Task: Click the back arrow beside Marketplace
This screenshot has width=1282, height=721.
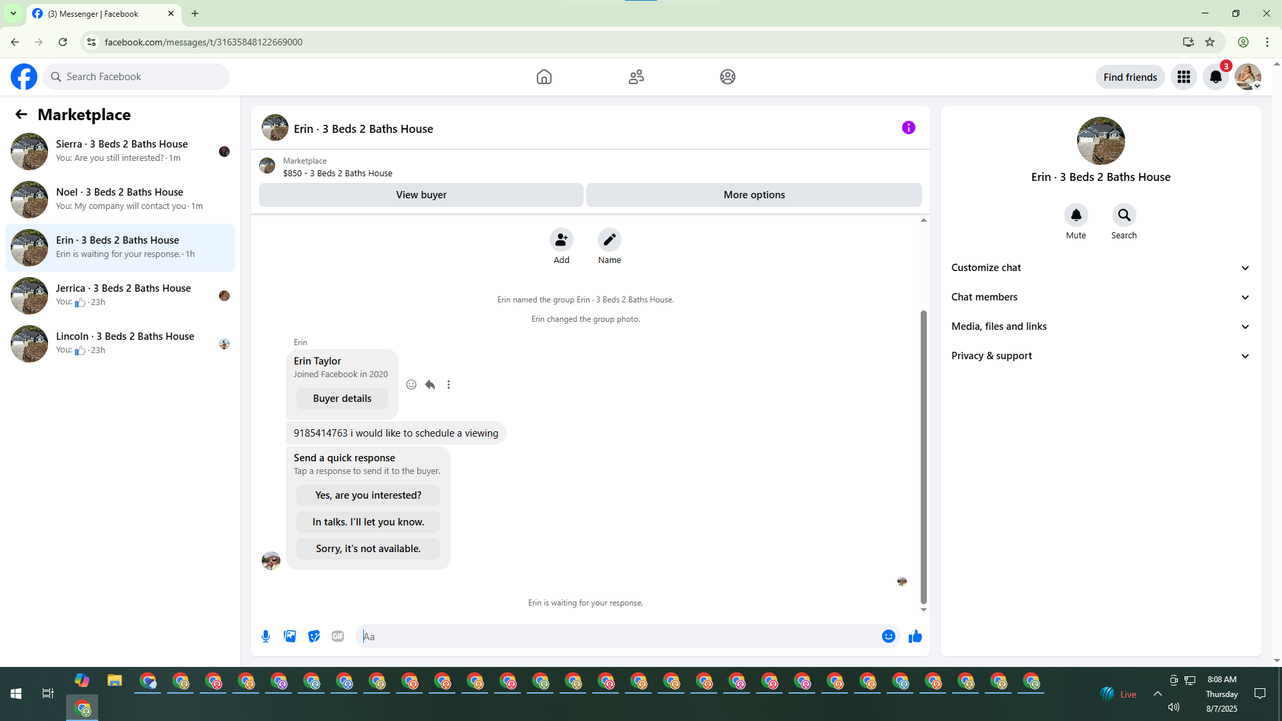Action: tap(21, 115)
